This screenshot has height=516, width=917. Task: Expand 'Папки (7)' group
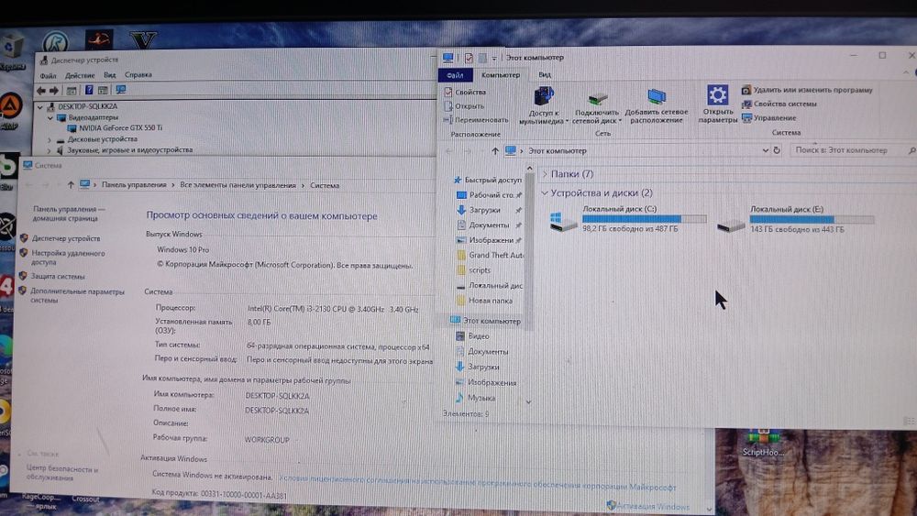pyautogui.click(x=545, y=174)
